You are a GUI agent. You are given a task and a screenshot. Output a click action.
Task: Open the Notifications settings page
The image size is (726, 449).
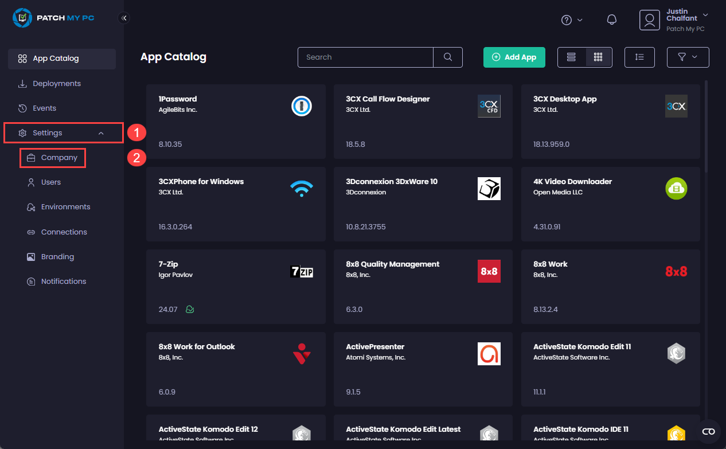click(x=63, y=281)
